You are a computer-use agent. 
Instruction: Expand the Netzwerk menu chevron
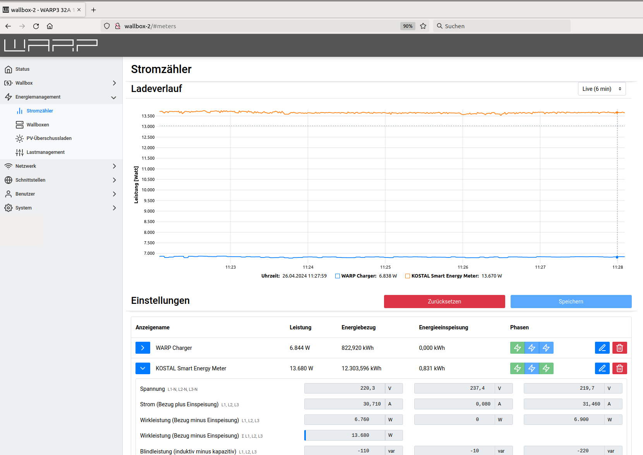[114, 166]
